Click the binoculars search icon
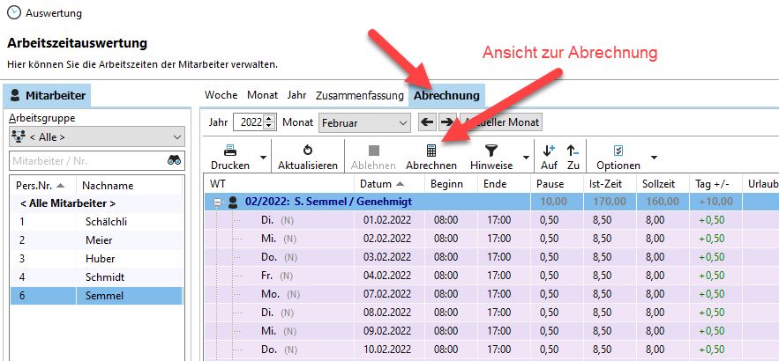779x361 pixels. [x=175, y=160]
